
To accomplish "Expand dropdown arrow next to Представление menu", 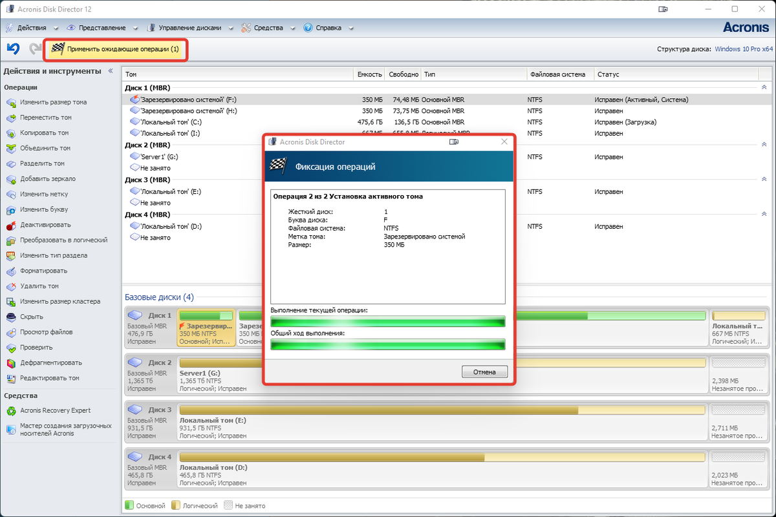I will coord(135,28).
